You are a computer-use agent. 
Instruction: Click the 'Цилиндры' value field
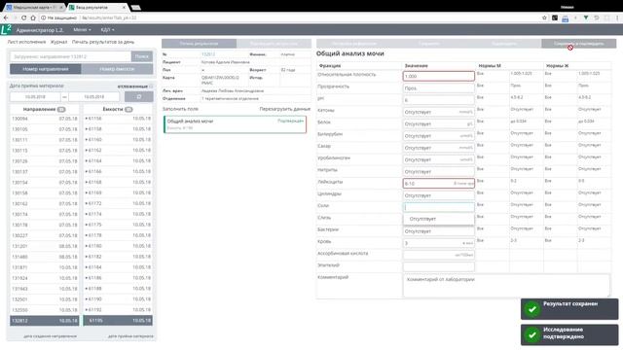pos(439,195)
